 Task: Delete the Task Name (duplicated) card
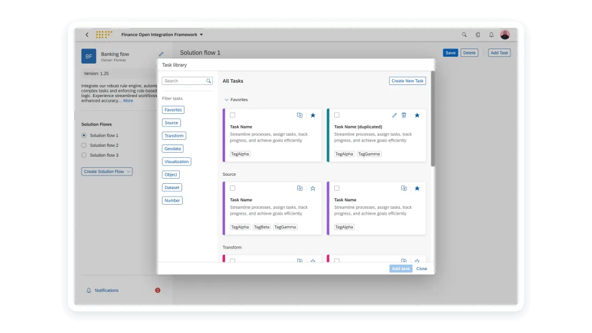[x=404, y=115]
